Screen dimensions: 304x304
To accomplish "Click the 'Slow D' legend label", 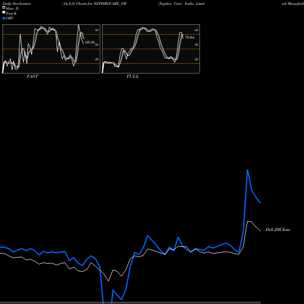I will pos(12,9).
